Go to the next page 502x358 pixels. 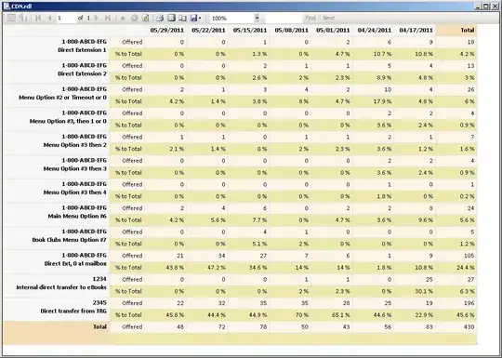tap(96, 18)
